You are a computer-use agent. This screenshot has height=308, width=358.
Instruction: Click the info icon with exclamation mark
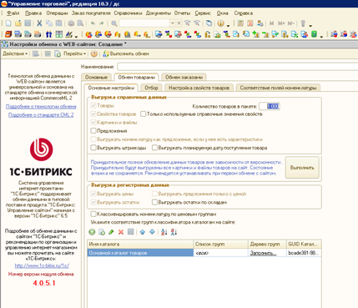[220, 23]
